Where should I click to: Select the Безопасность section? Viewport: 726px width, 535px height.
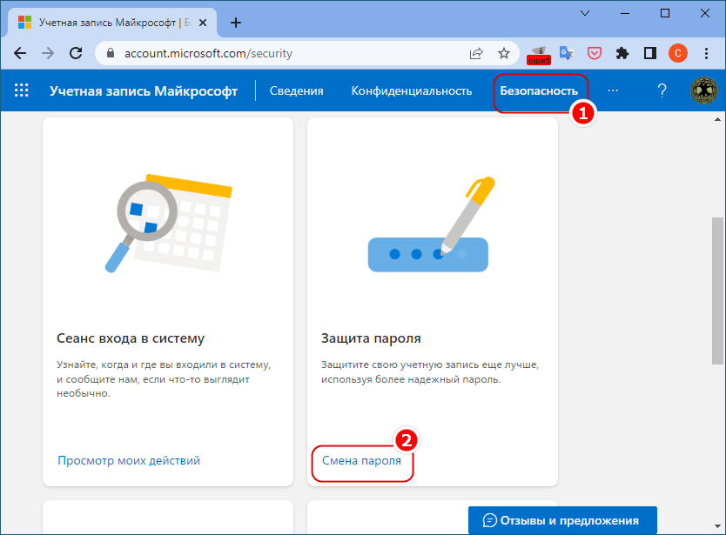(x=539, y=90)
